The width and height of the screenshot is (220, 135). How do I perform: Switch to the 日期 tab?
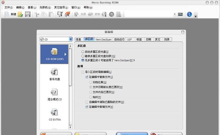point(149,39)
